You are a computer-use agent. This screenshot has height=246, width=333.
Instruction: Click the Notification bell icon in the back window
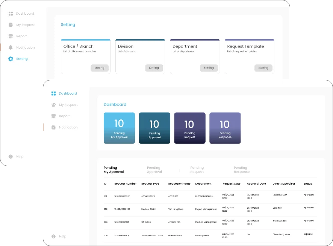pos(11,47)
